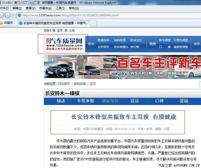The image size is (201, 168).
Task: Click 网站首页 in the breadcrumb
Action: (x=64, y=84)
